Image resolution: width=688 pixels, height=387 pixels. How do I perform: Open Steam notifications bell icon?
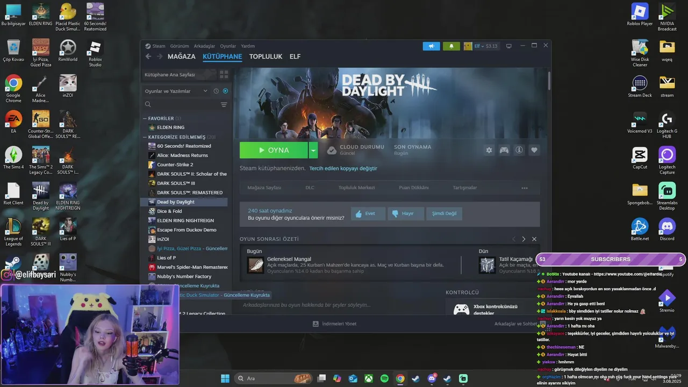[x=451, y=46]
